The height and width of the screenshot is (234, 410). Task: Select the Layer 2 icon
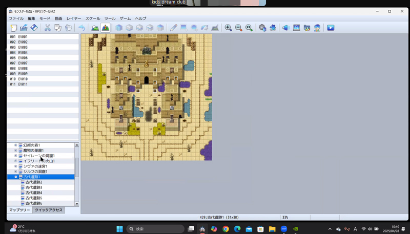point(139,28)
